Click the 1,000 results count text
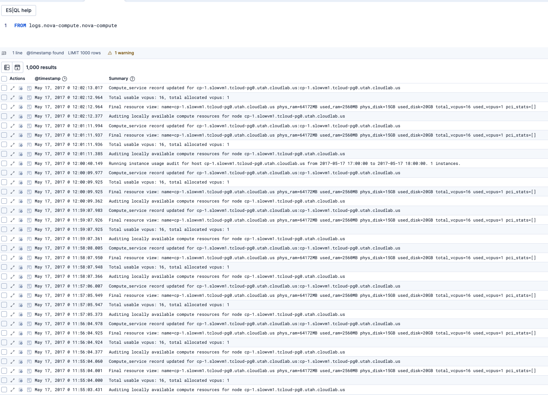 click(41, 68)
